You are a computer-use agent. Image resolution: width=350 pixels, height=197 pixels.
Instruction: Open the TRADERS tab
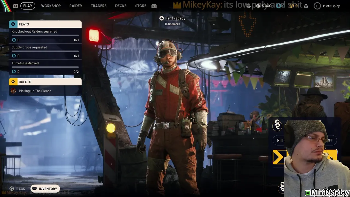(x=98, y=6)
